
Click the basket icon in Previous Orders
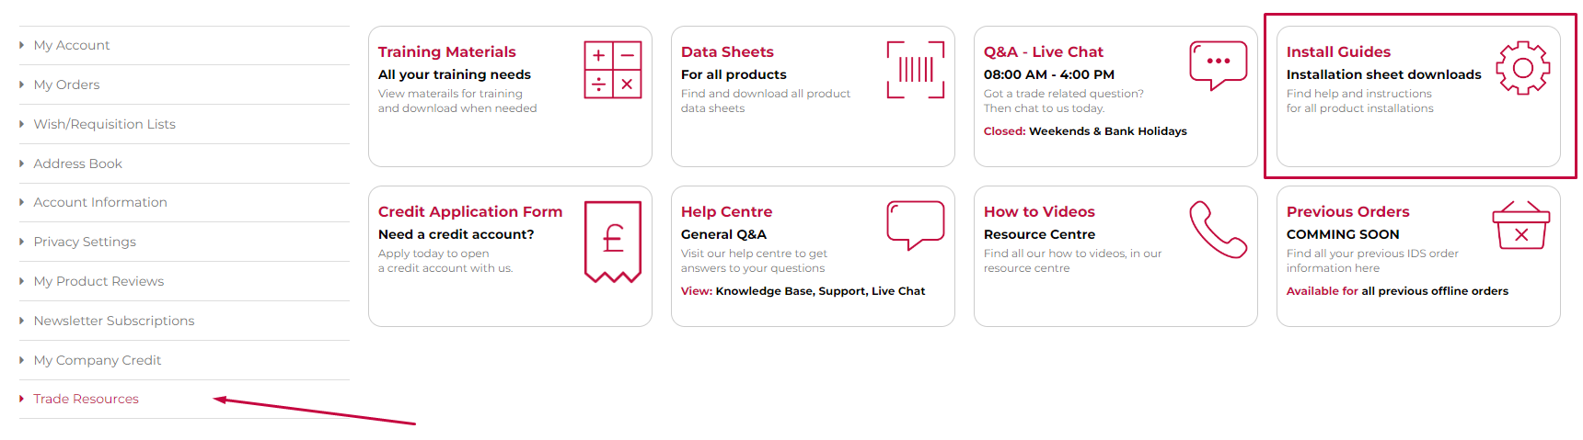click(1521, 226)
